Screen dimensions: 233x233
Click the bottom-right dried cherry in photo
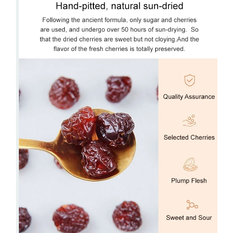[x=127, y=216]
